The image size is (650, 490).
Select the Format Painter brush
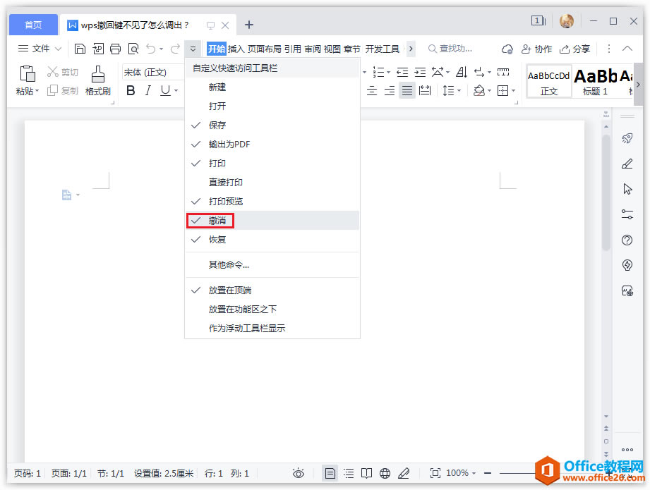point(98,74)
